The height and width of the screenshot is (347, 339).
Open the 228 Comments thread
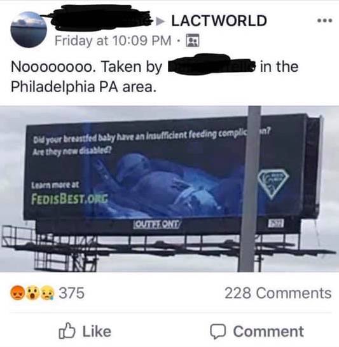[x=278, y=293]
